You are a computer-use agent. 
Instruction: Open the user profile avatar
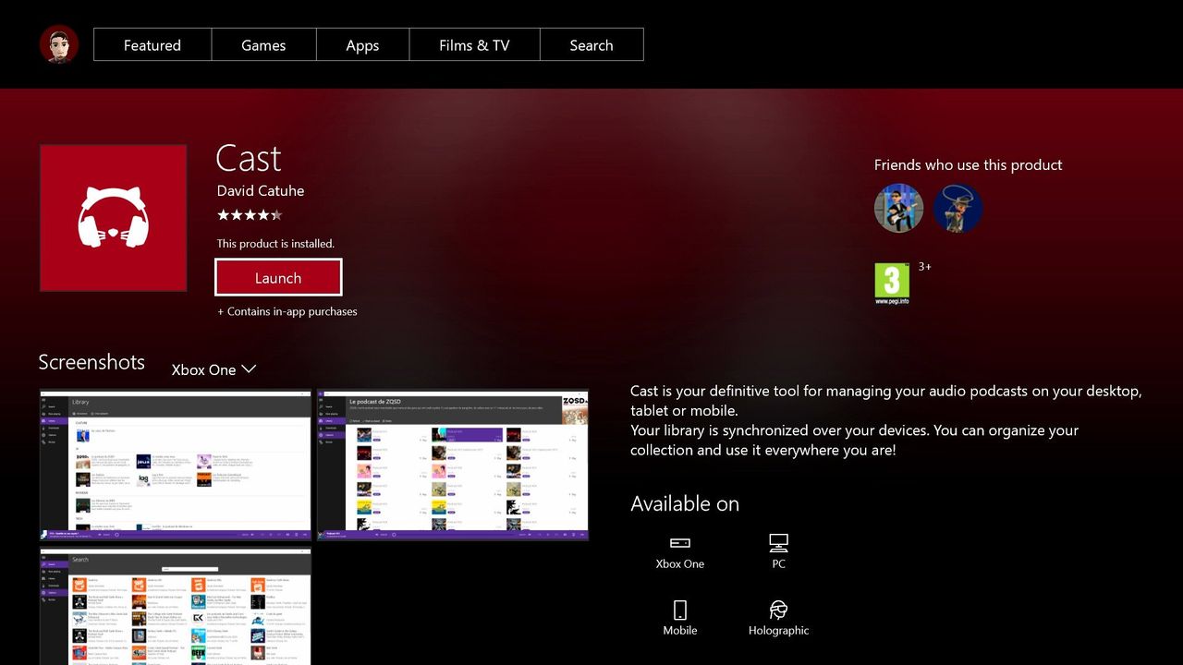tap(59, 44)
